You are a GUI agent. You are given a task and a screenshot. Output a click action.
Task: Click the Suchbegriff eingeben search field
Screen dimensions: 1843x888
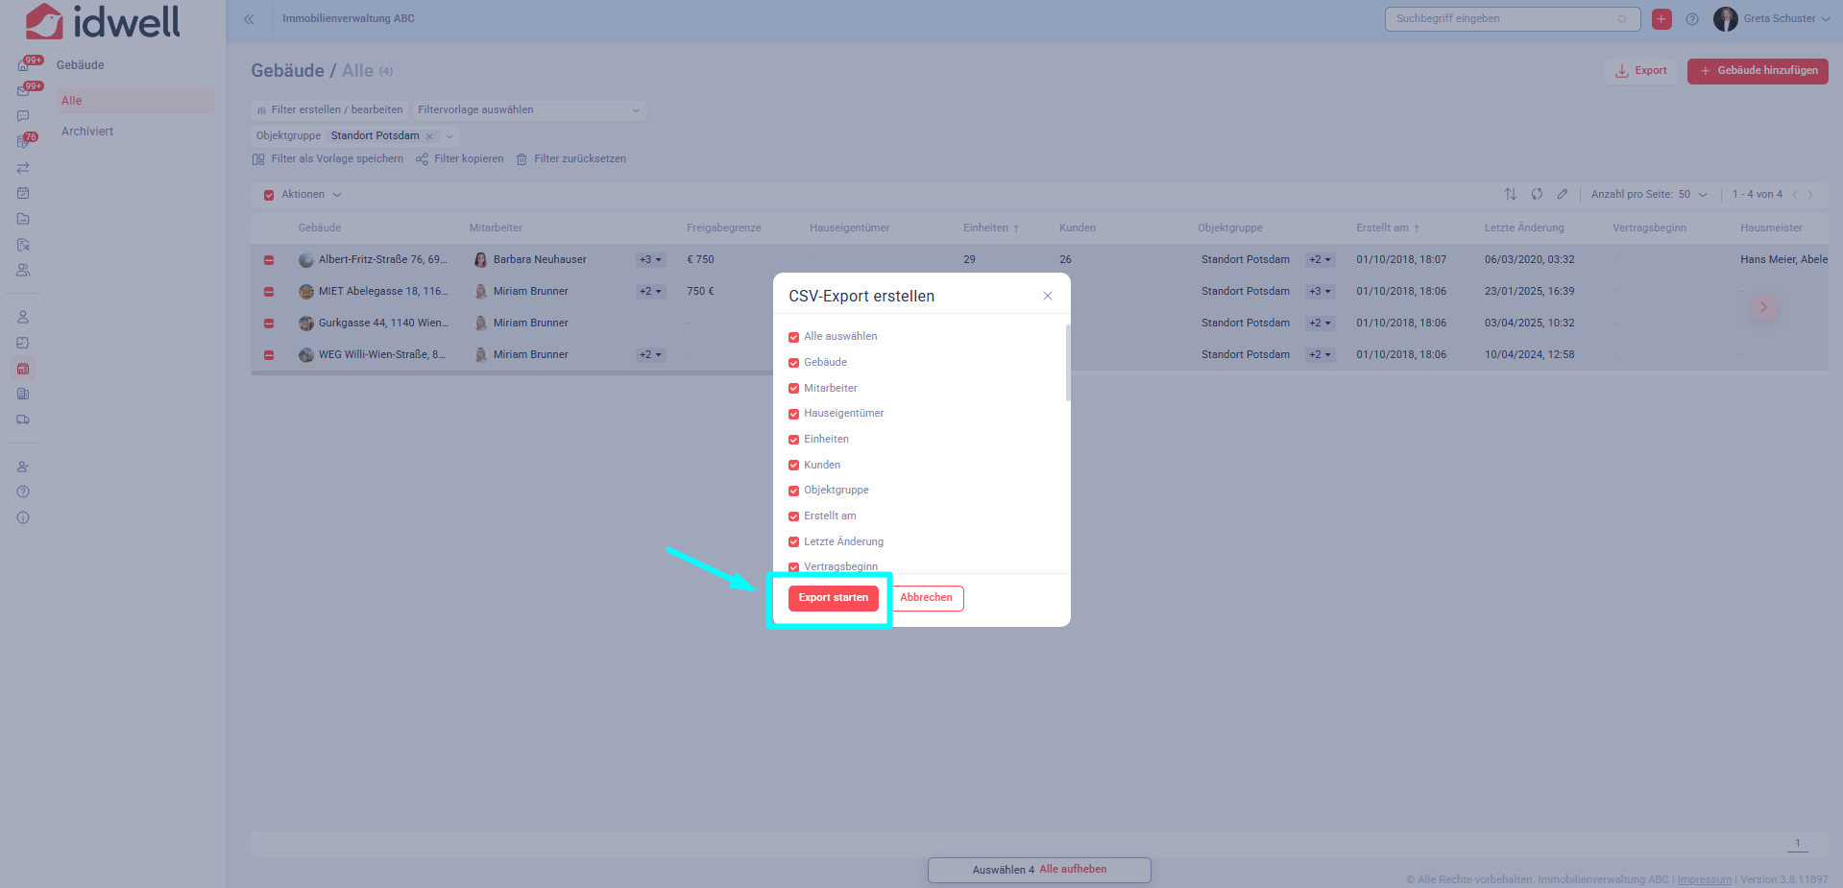click(1503, 19)
